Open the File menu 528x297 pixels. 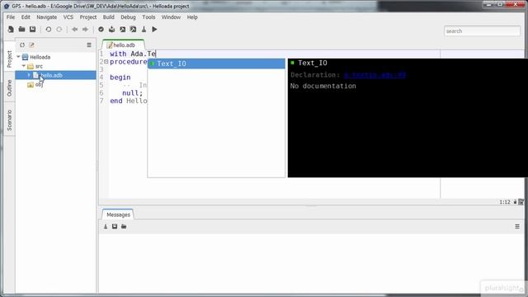coord(11,17)
